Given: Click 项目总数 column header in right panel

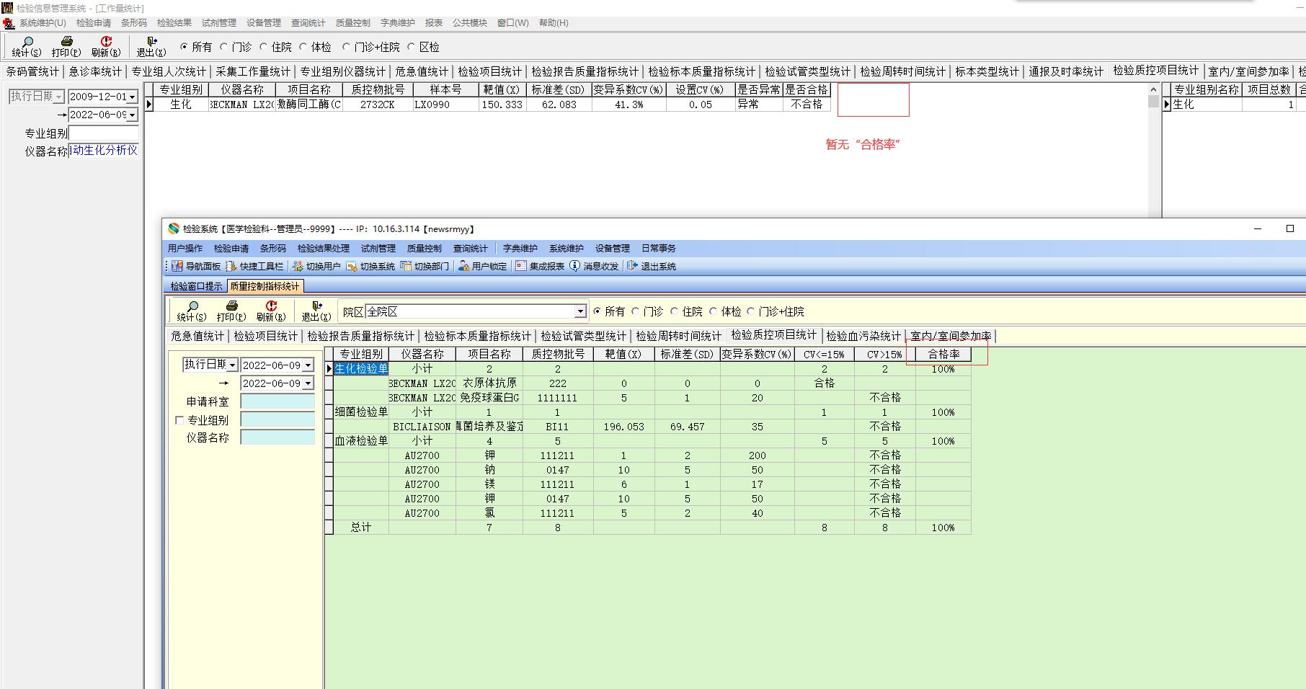Looking at the screenshot, I should [x=1269, y=90].
